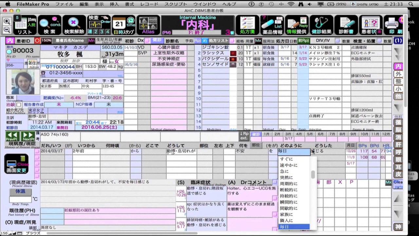
Task: Select the 循 circulatory specialty icon
Action: click(x=398, y=122)
